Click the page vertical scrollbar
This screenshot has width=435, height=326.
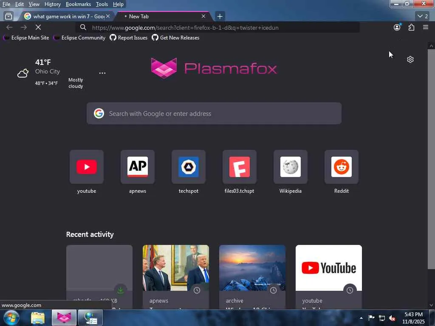pyautogui.click(x=431, y=159)
